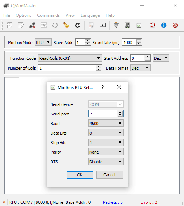Increase the Slave Addr value

pyautogui.click(x=88, y=41)
